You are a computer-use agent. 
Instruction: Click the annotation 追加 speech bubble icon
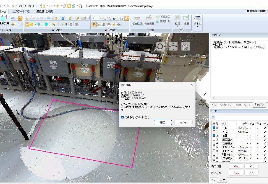tap(178, 18)
